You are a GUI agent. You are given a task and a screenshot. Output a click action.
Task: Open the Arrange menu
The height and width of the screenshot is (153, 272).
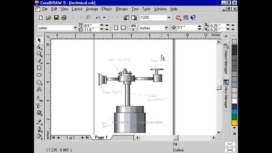[x=92, y=9]
